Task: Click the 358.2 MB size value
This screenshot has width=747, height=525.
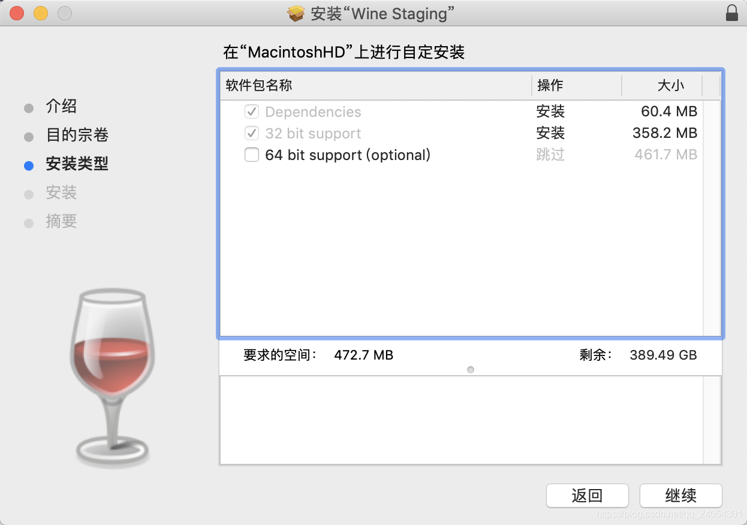Action: pyautogui.click(x=665, y=134)
